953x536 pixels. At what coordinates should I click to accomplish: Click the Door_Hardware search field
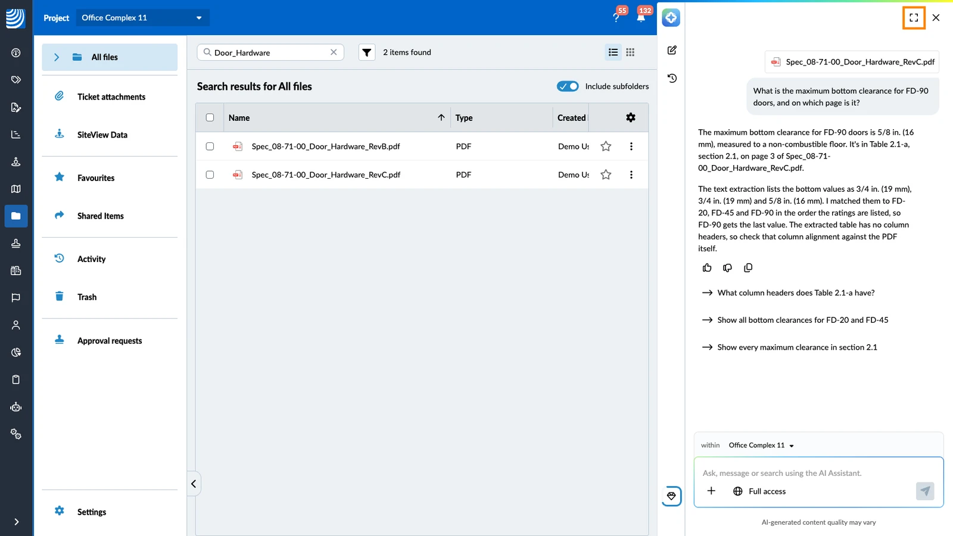[x=270, y=52]
